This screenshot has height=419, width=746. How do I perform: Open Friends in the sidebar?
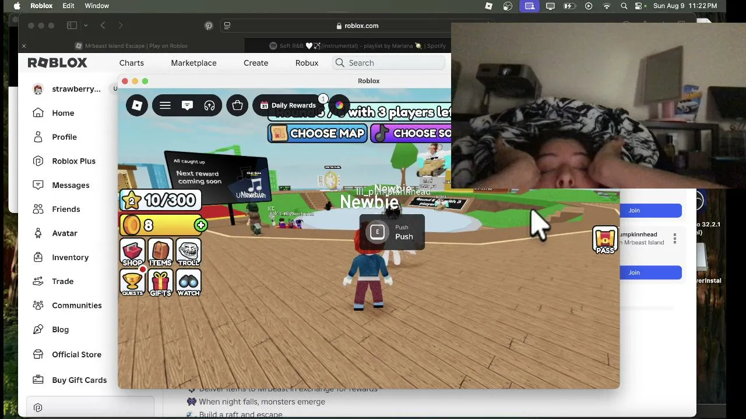point(66,209)
